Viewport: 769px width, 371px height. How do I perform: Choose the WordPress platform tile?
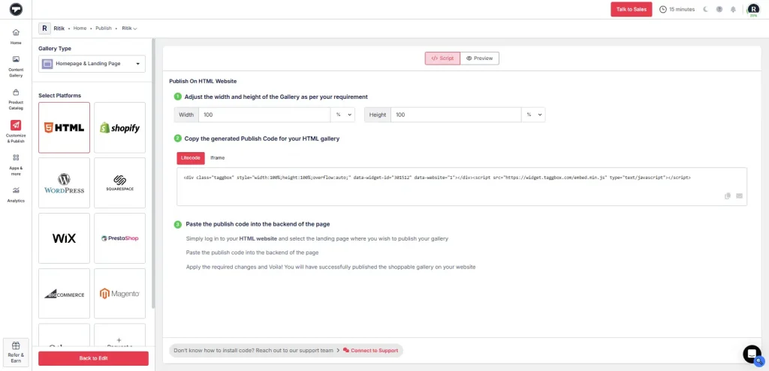pyautogui.click(x=64, y=183)
